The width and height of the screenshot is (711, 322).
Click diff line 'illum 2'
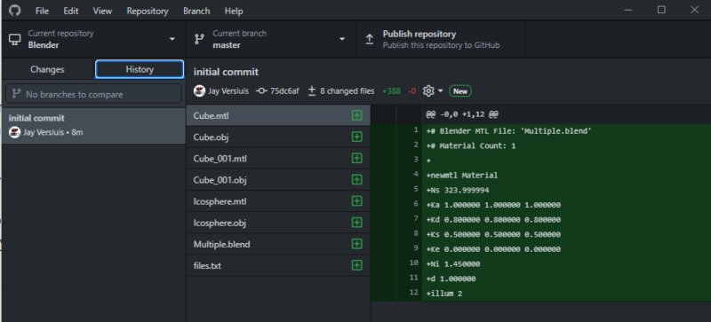click(x=444, y=294)
